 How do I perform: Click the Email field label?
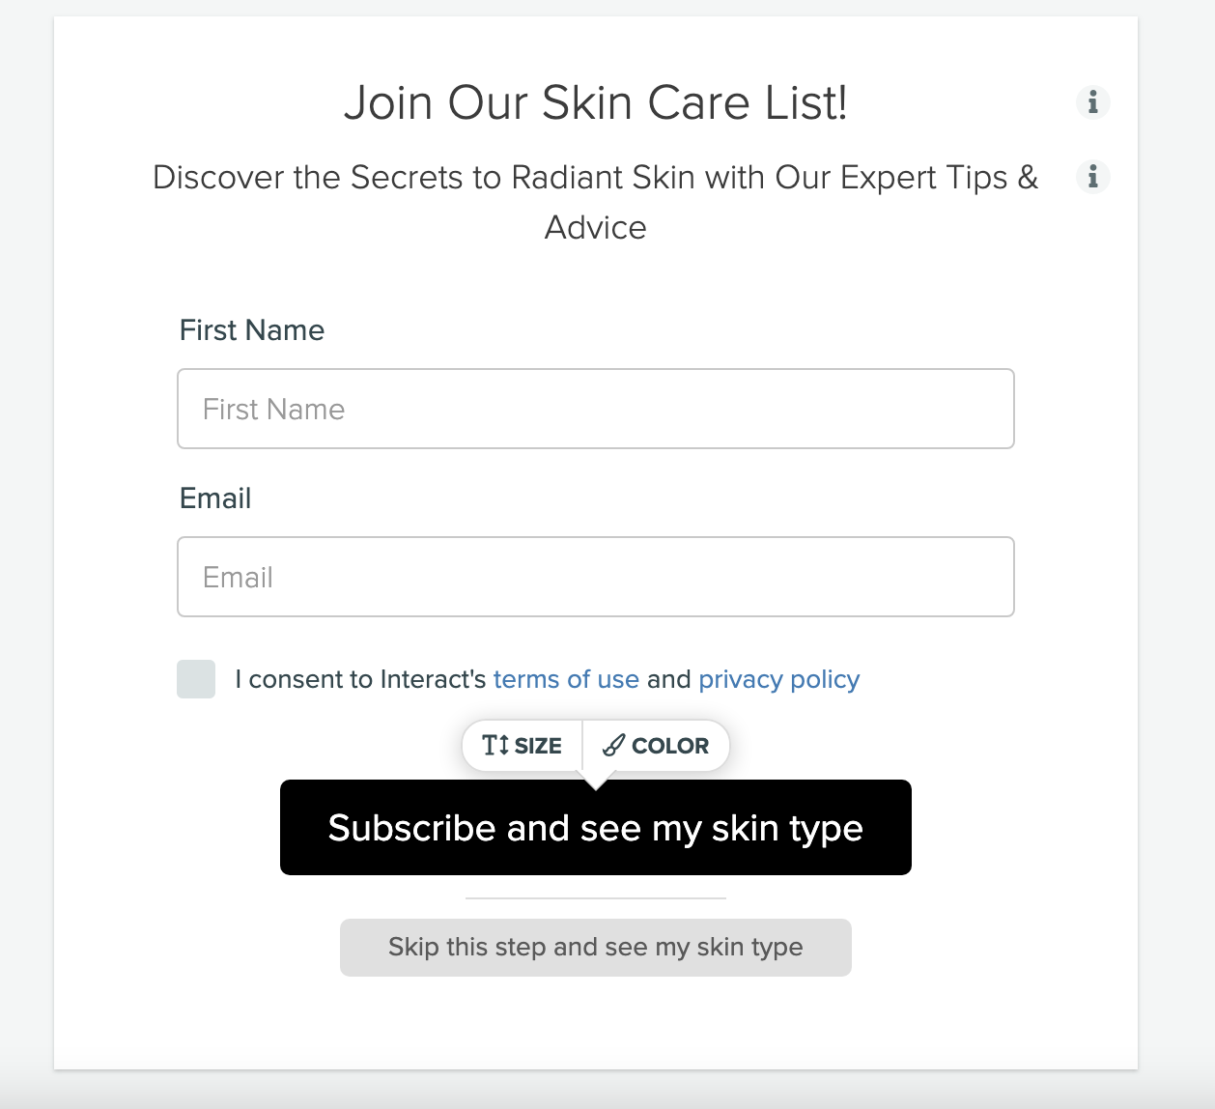215,498
